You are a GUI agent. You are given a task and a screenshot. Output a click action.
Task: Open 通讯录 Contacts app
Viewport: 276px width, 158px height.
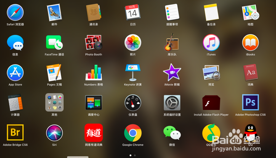click(94, 12)
